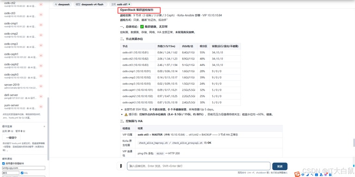Click the 一键值守 button
This screenshot has width=355, height=177.
(x=11, y=137)
